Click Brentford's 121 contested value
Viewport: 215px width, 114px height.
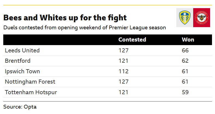123,61
